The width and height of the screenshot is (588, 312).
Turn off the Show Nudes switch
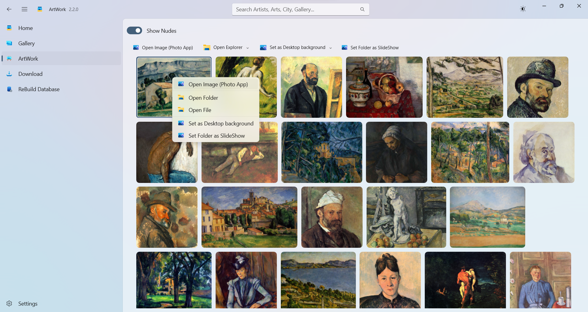pos(134,31)
